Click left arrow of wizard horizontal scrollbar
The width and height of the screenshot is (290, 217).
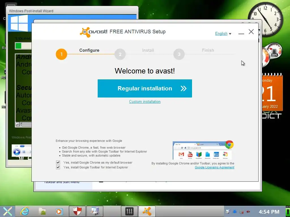(18, 124)
